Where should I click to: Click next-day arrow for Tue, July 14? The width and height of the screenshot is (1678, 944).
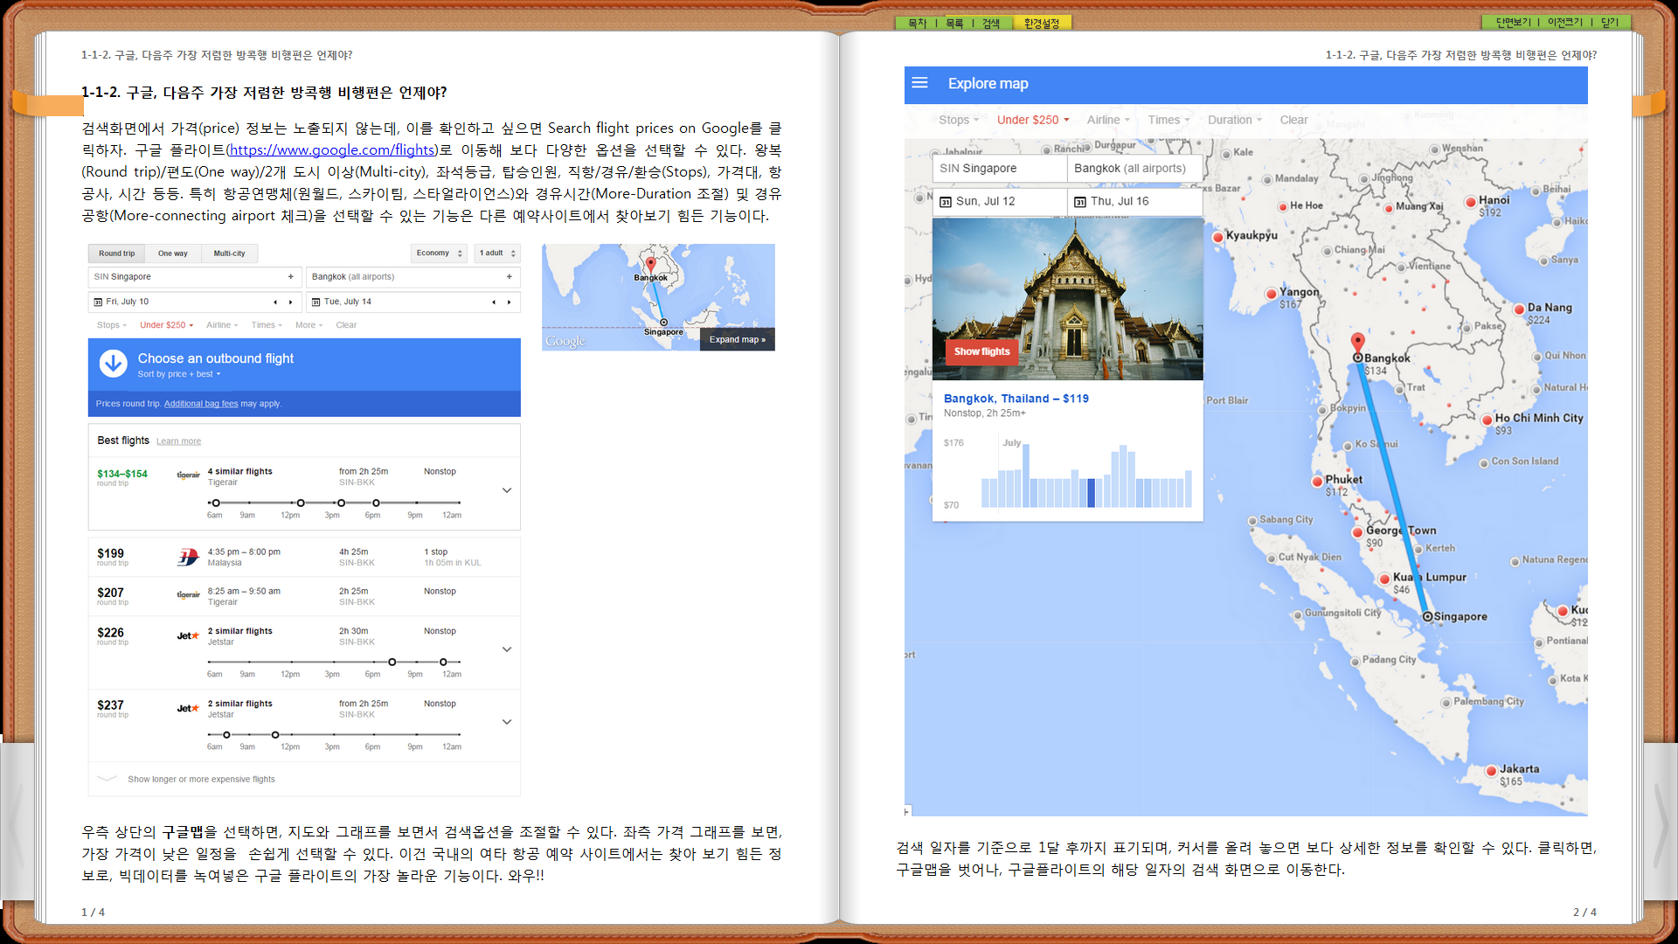coord(510,302)
